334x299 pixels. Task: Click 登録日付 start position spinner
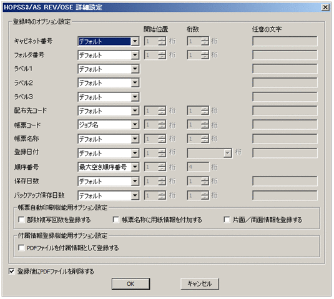click(155, 153)
